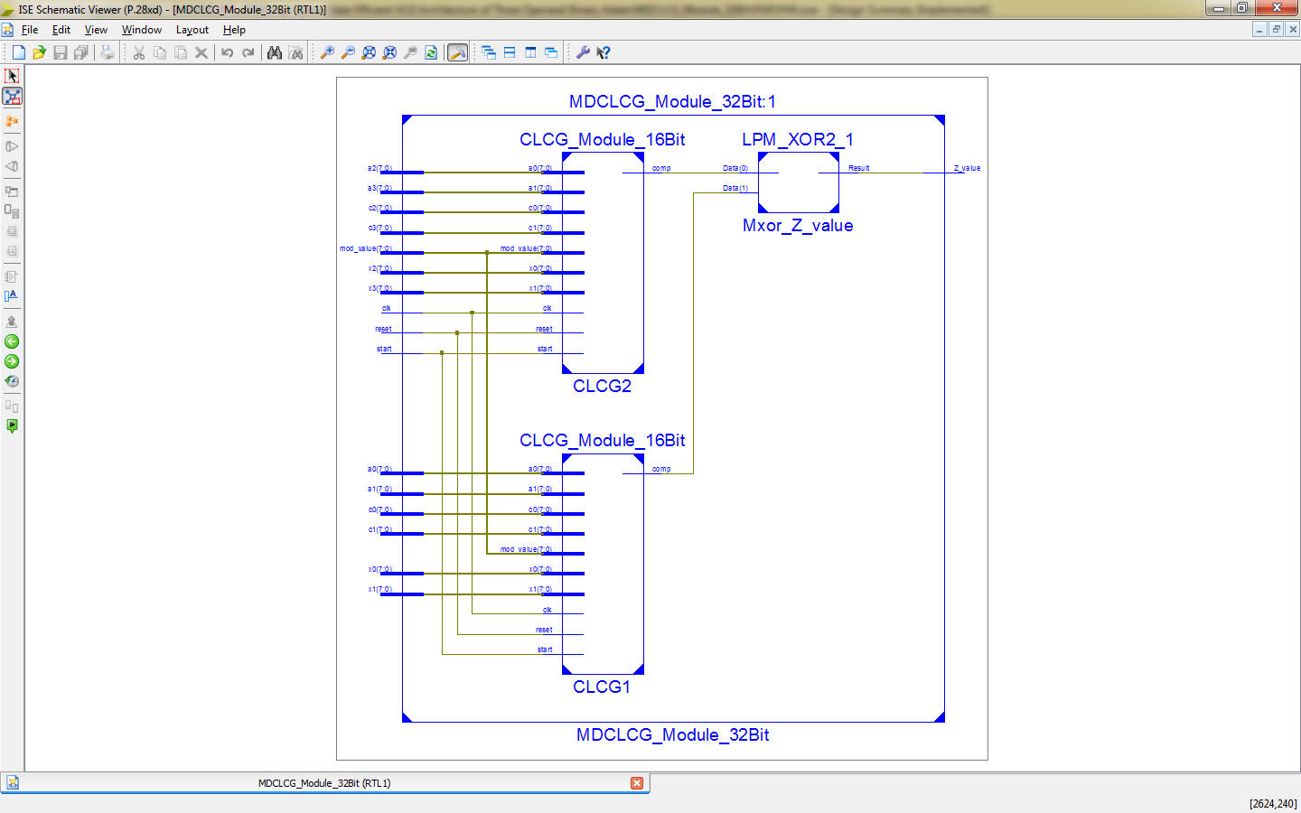Click the Save All icon
Screen dimensions: 1301x813
(80, 52)
